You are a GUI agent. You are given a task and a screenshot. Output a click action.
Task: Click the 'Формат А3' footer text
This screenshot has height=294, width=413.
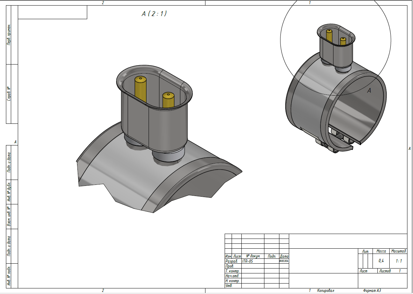pyautogui.click(x=372, y=291)
